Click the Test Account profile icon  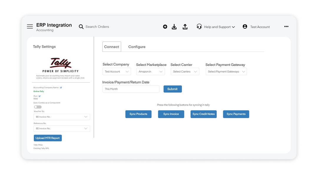(245, 26)
